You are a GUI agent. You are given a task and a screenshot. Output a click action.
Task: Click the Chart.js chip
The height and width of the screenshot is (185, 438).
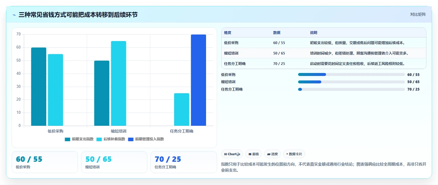click(x=232, y=154)
